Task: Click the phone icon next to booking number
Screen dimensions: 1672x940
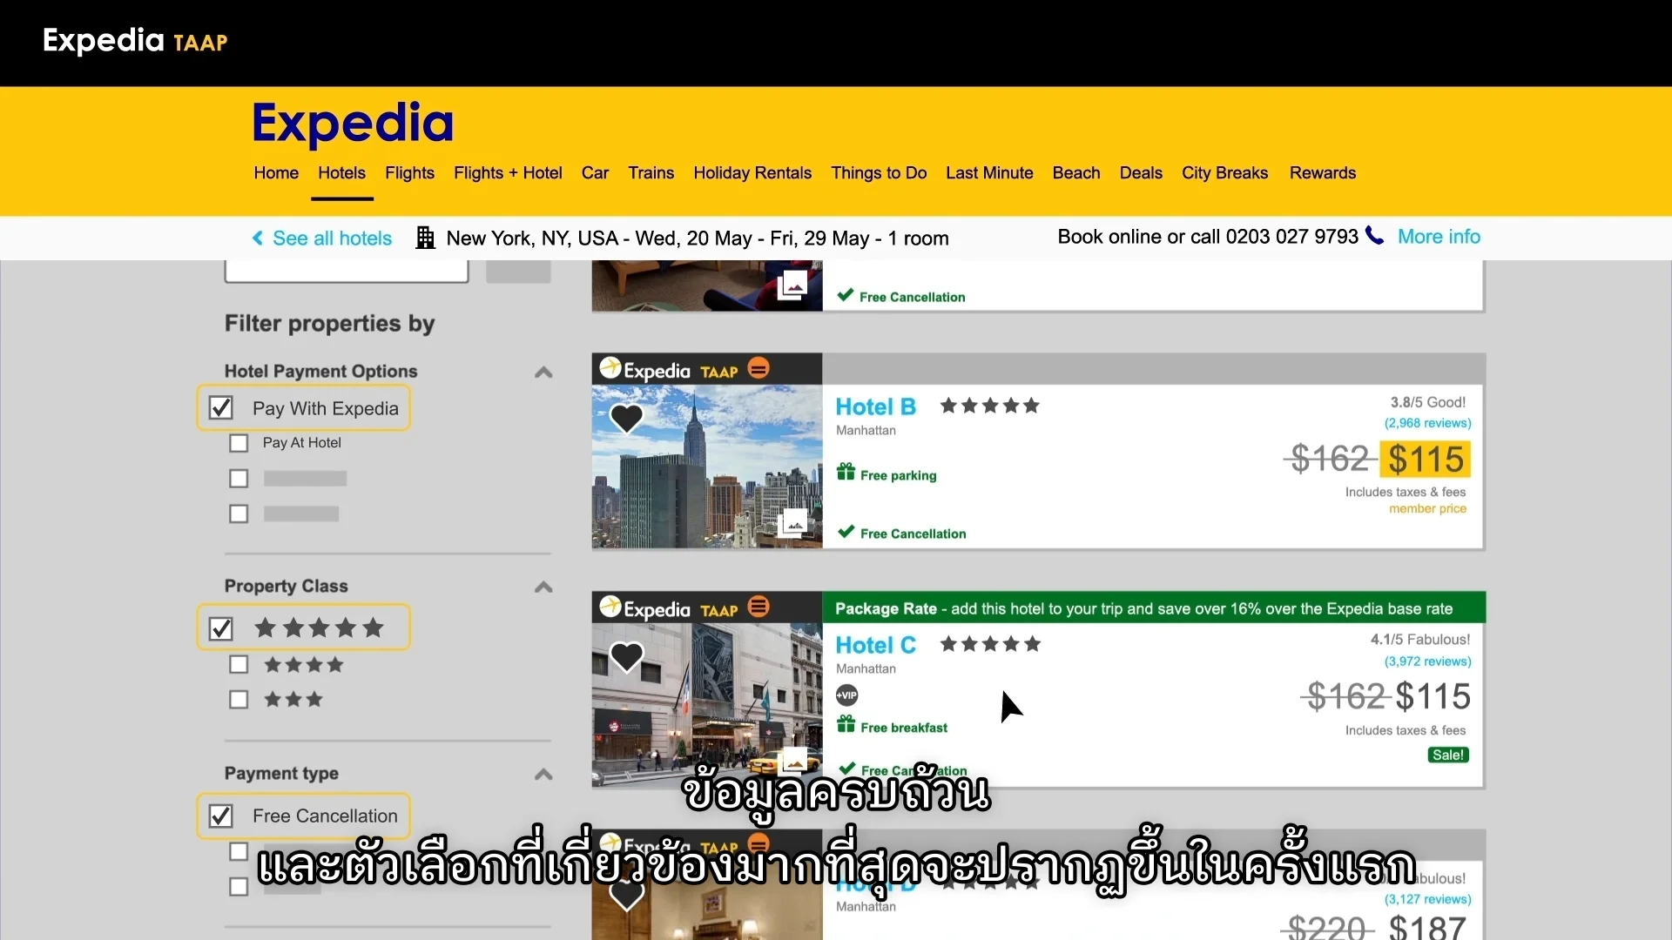Action: coord(1374,236)
